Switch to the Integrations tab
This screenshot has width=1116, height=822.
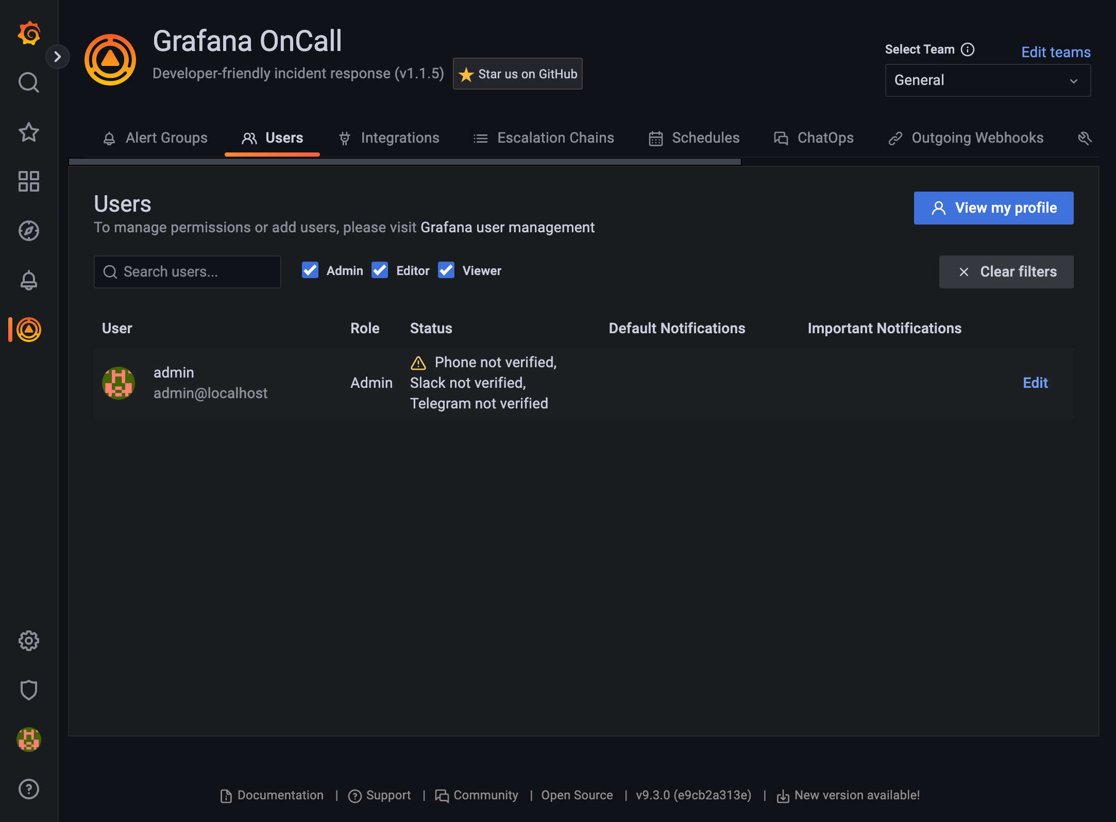point(390,138)
